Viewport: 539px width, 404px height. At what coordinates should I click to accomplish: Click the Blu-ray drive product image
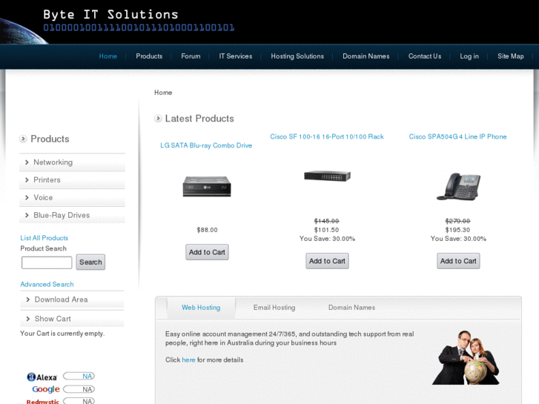click(207, 186)
